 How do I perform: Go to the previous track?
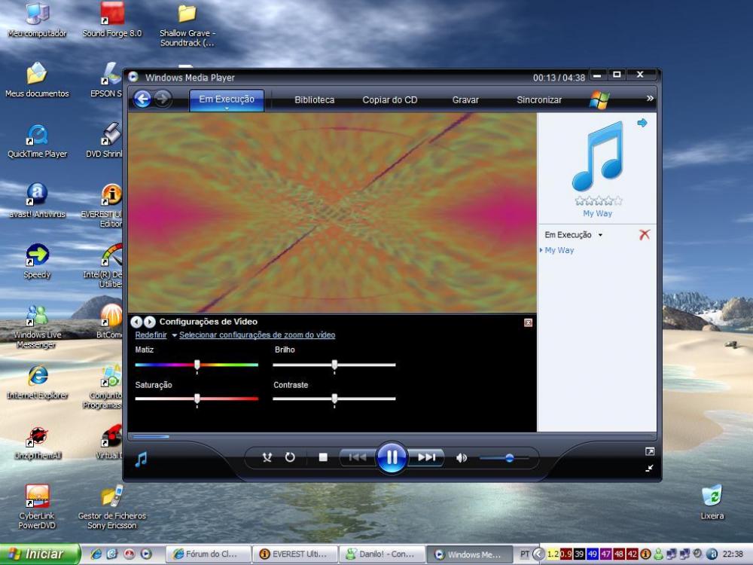click(x=358, y=457)
